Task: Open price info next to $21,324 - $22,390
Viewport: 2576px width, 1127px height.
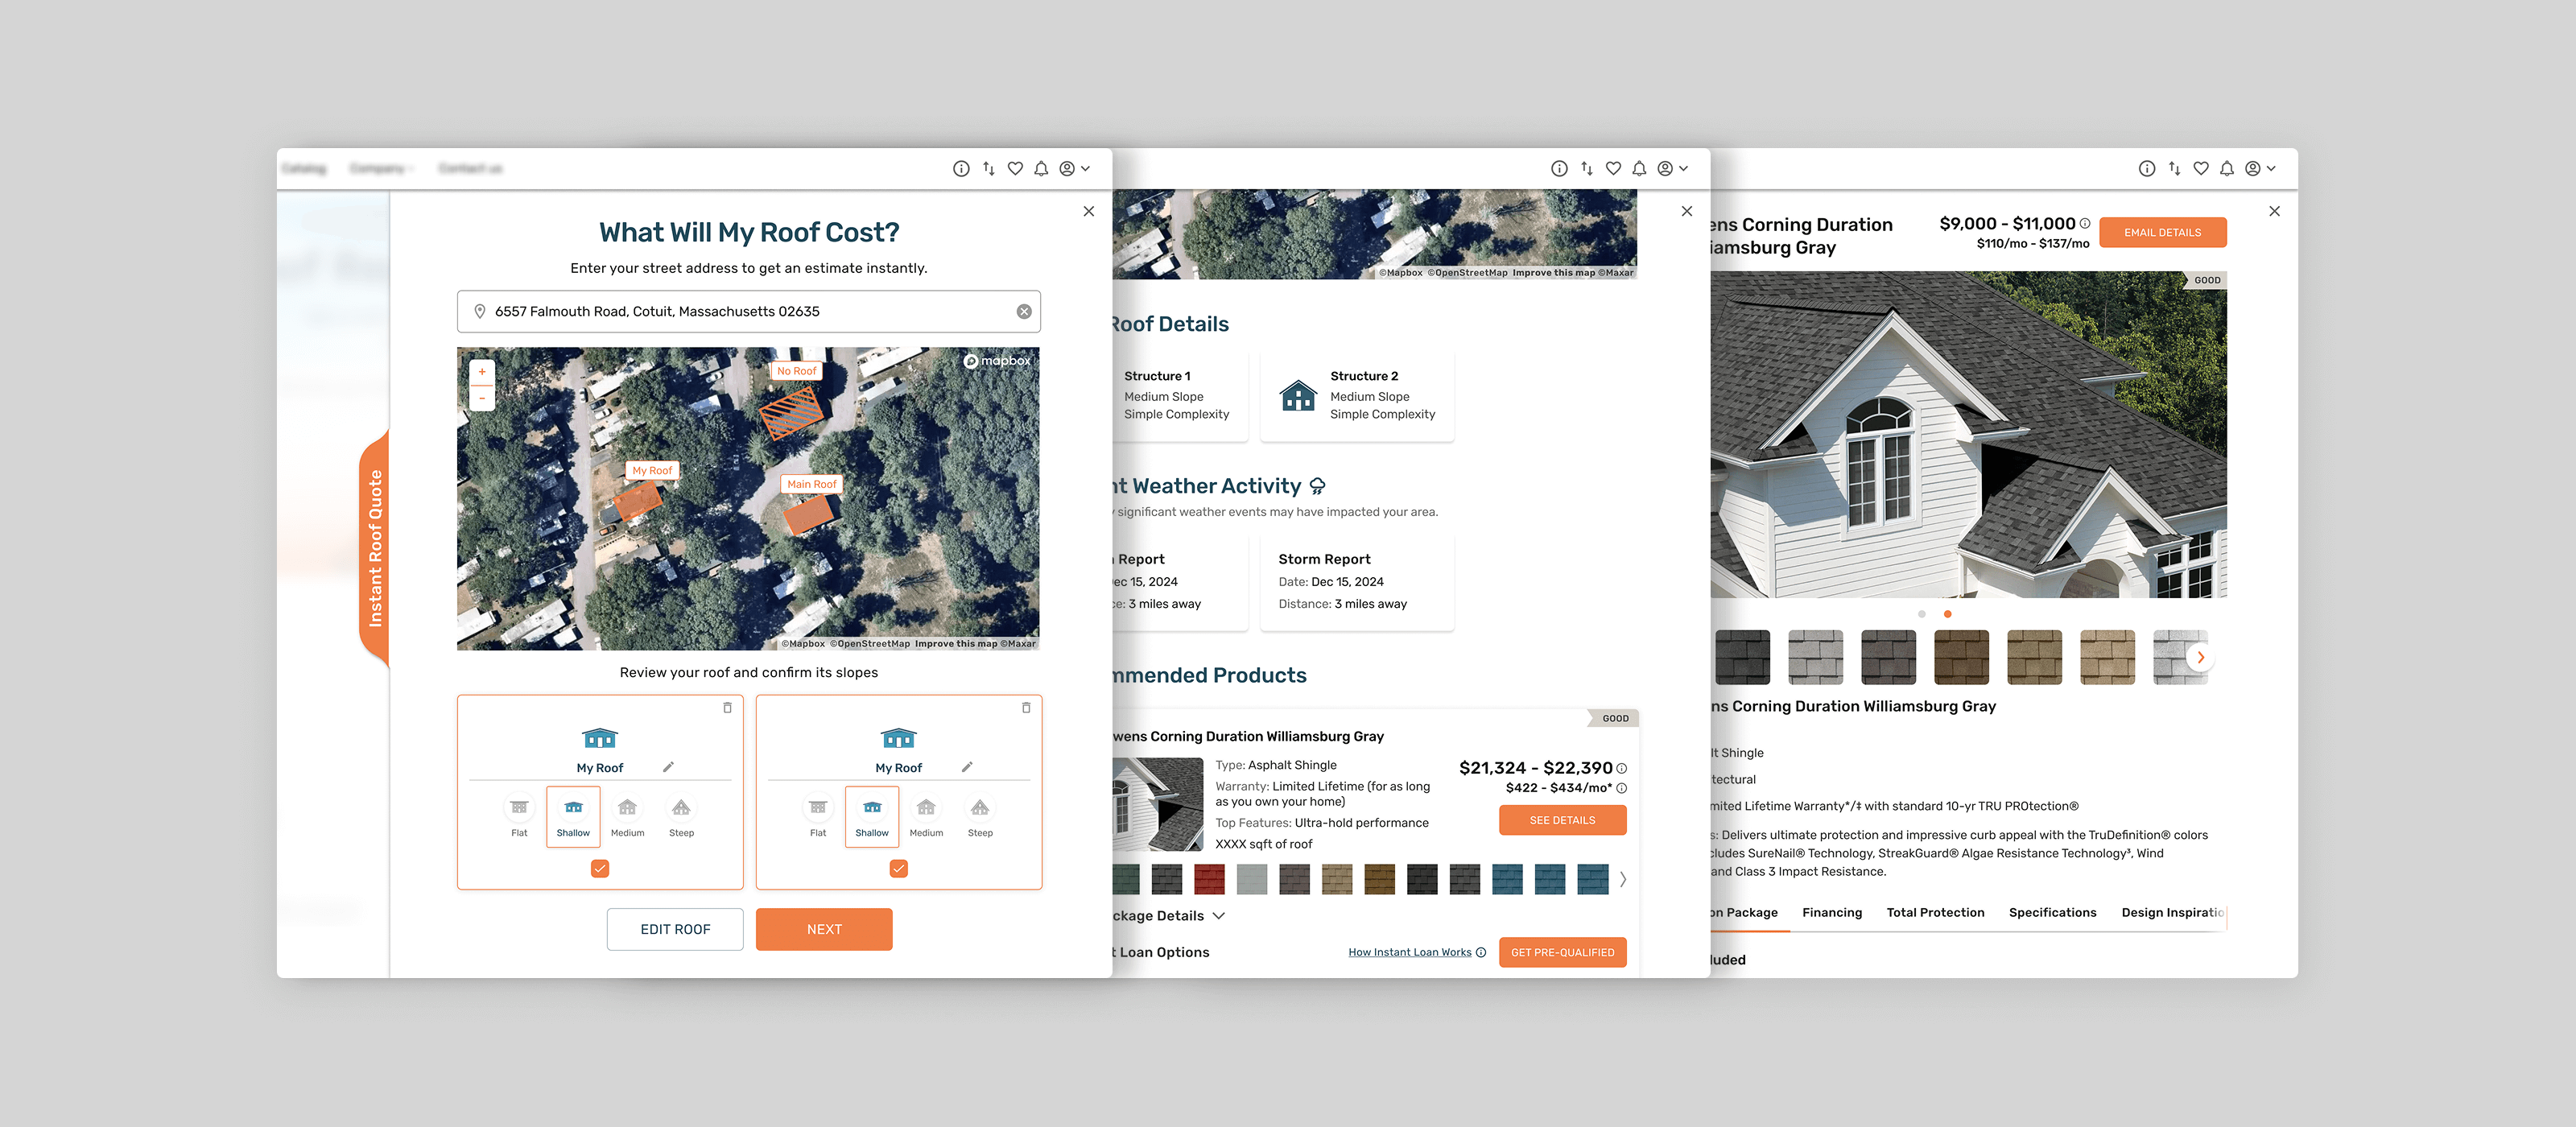Action: pos(1622,769)
